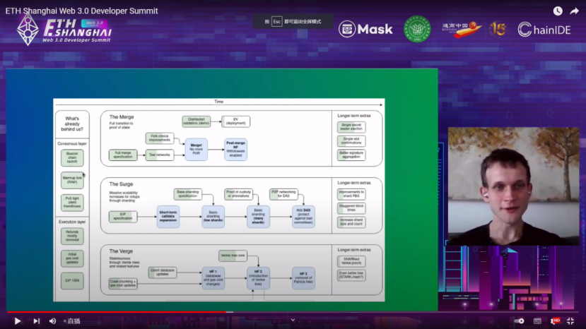Click the ChainIDE logo

[x=544, y=30]
